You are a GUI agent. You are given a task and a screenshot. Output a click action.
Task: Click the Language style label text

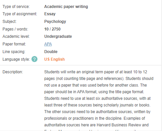coord(16,59)
